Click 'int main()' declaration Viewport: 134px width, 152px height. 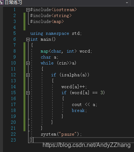43,39
